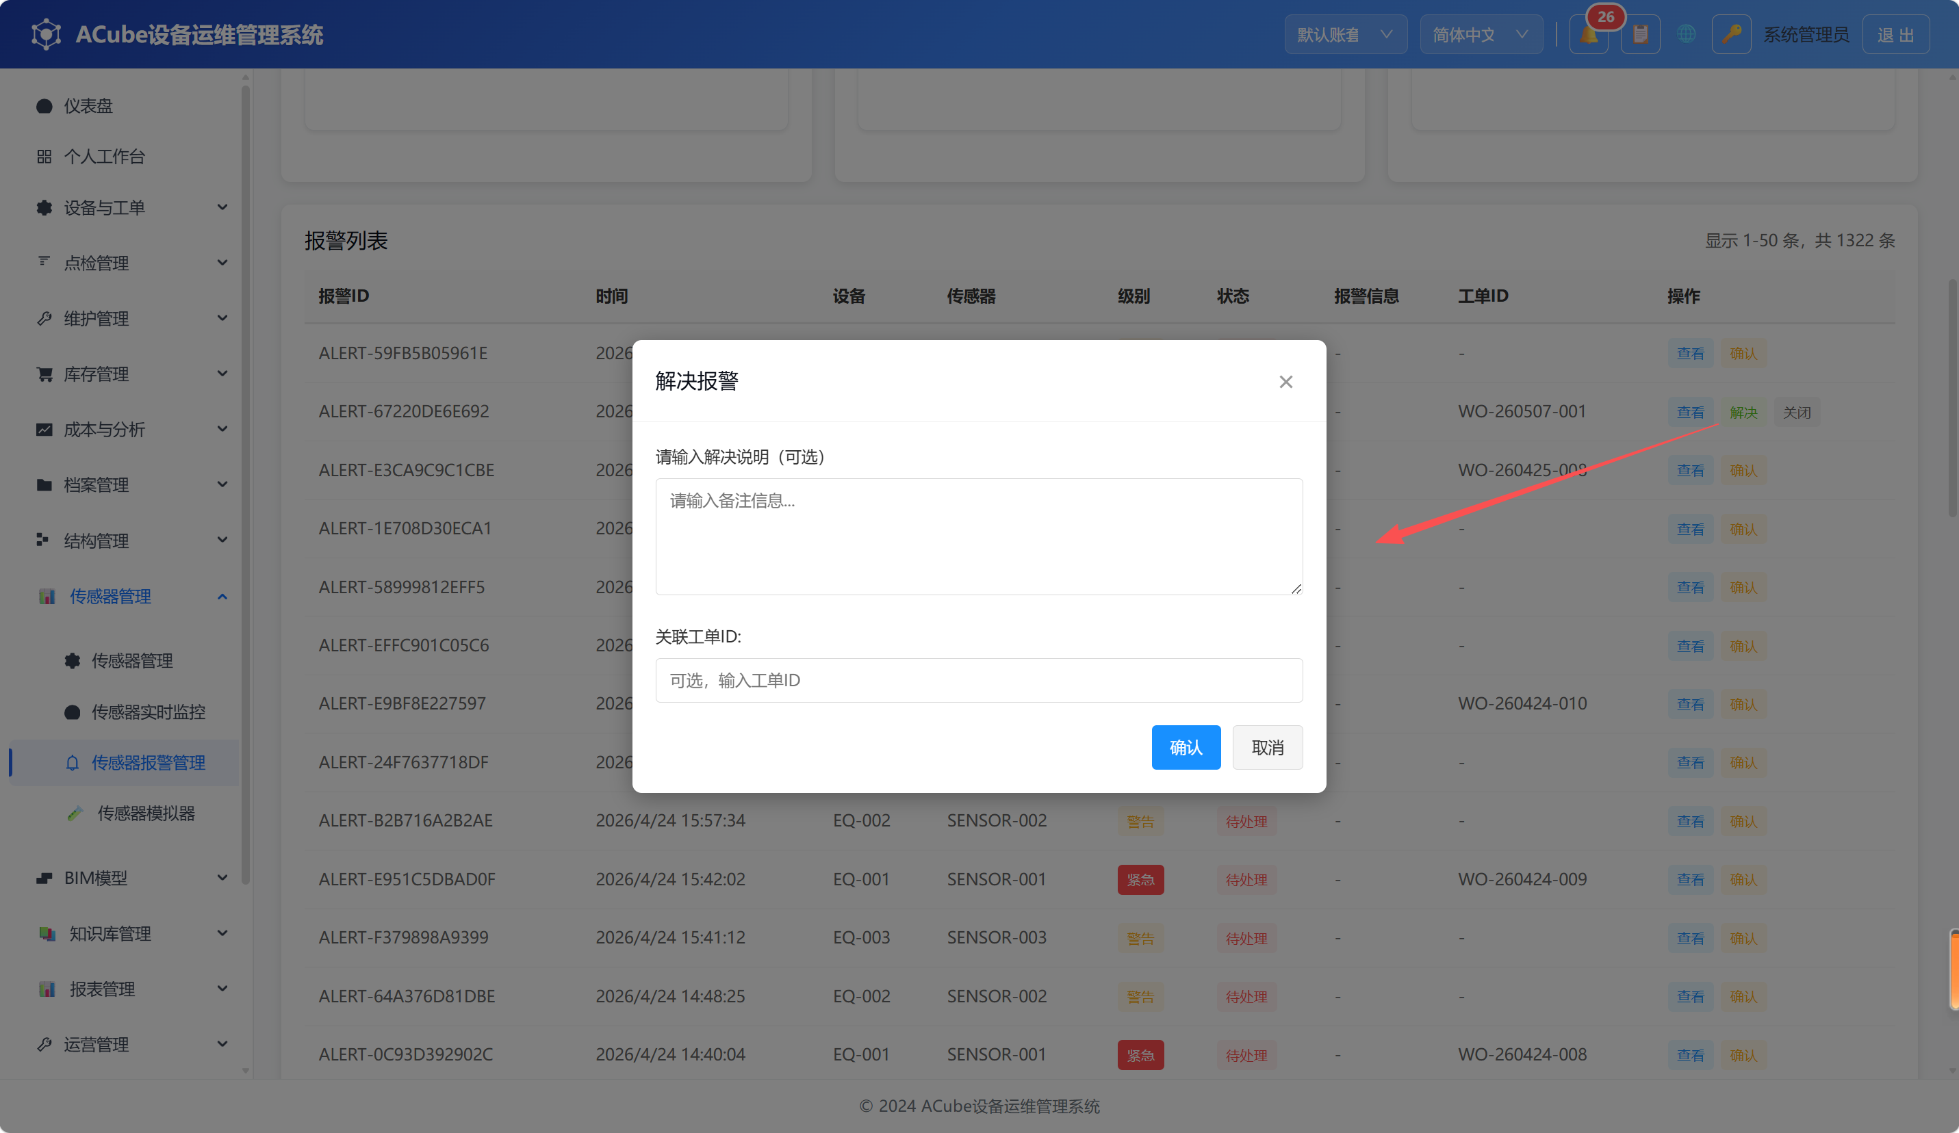Viewport: 1959px width, 1133px height.
Task: Click alert ID ALERT-64A376D81DBE
Action: (407, 995)
